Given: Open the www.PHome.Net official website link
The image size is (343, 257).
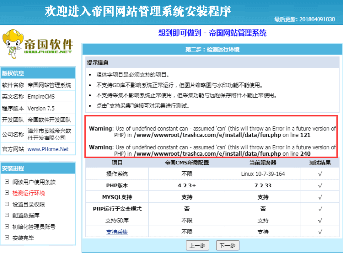Looking at the screenshot, I should coord(48,149).
